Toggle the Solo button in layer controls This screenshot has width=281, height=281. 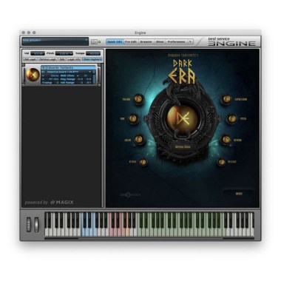(62, 59)
